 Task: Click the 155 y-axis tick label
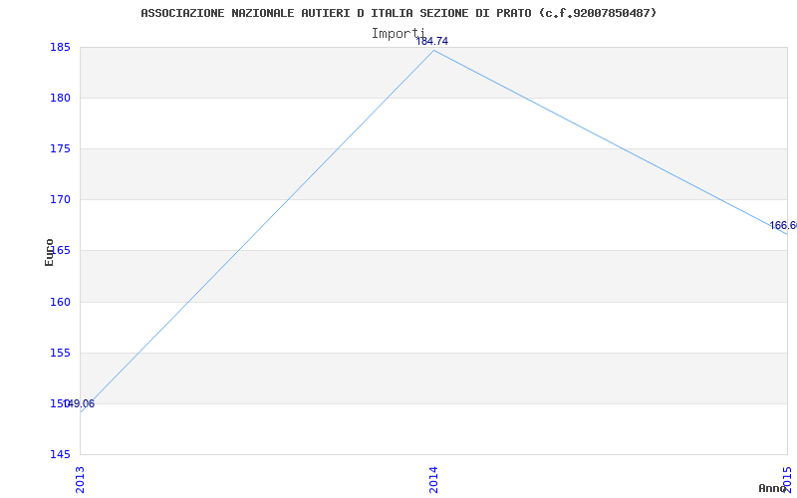pos(60,353)
